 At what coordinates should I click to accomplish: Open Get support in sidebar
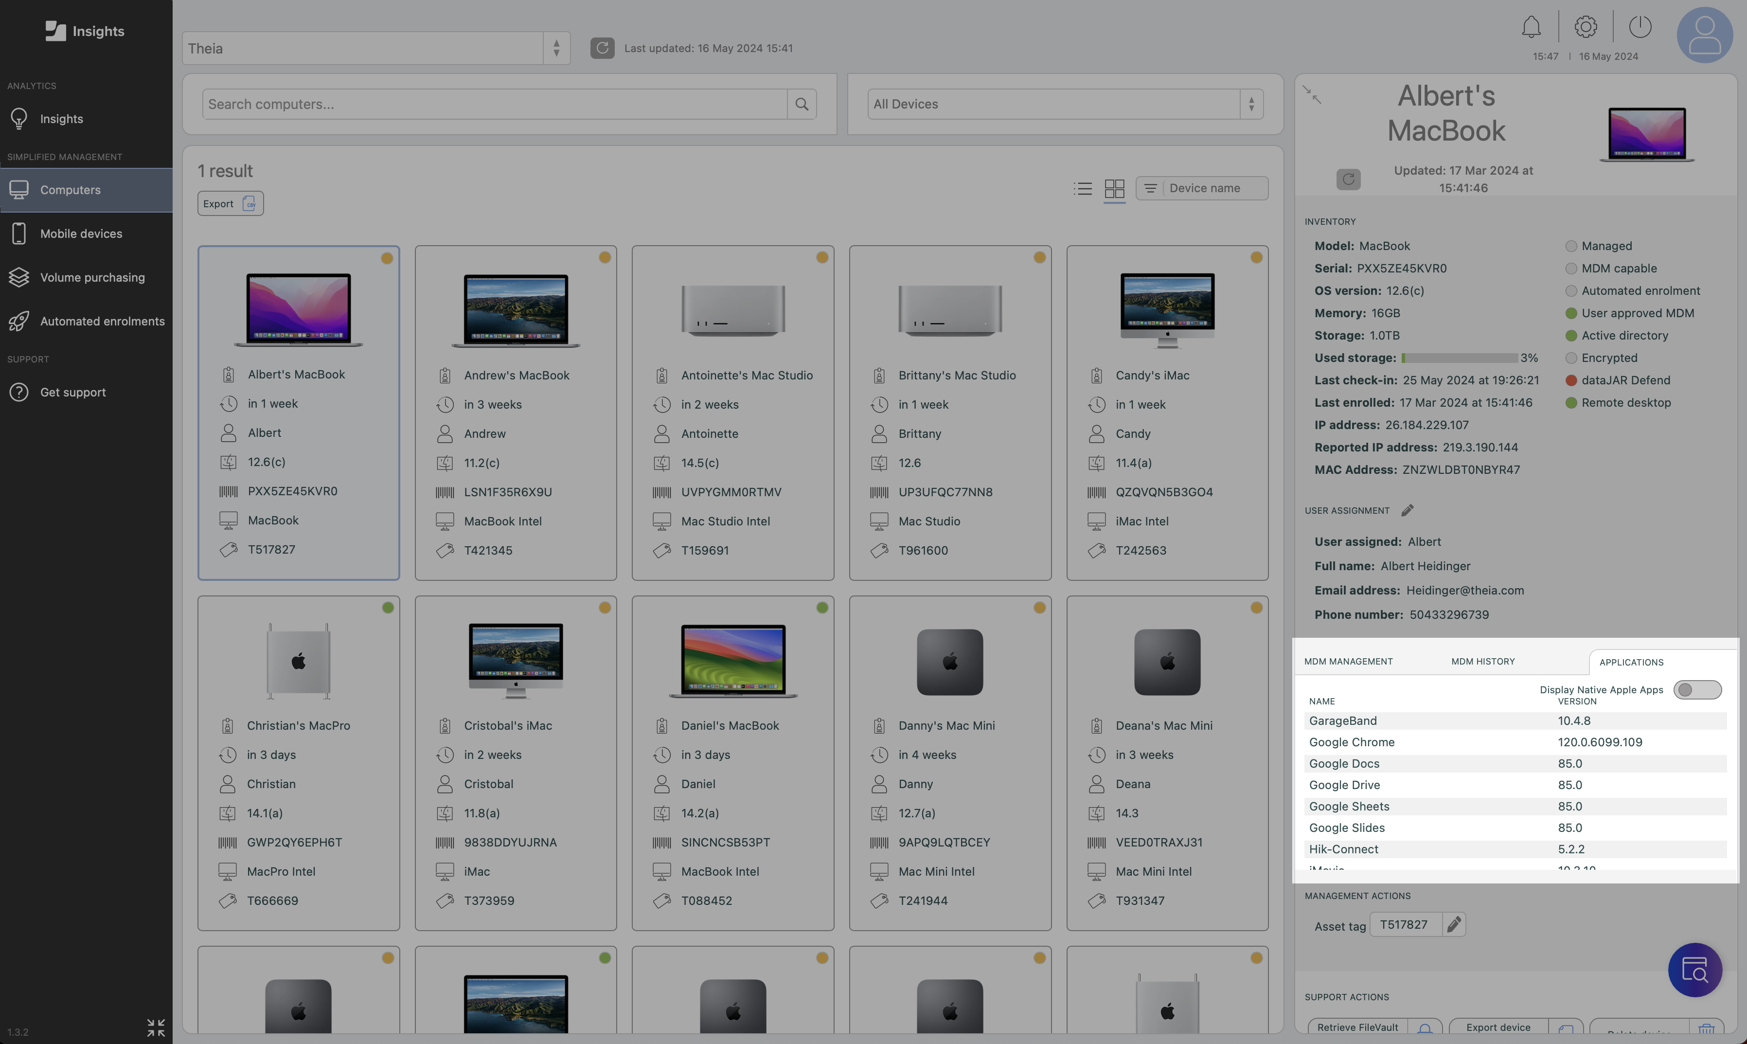(x=86, y=392)
